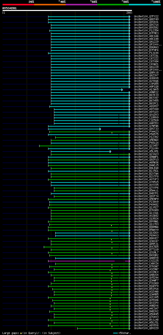Image resolution: width=163 pixels, height=335 pixels.
Task: Click the UniRef100_Q2JM27 label
Action: coord(146,207)
